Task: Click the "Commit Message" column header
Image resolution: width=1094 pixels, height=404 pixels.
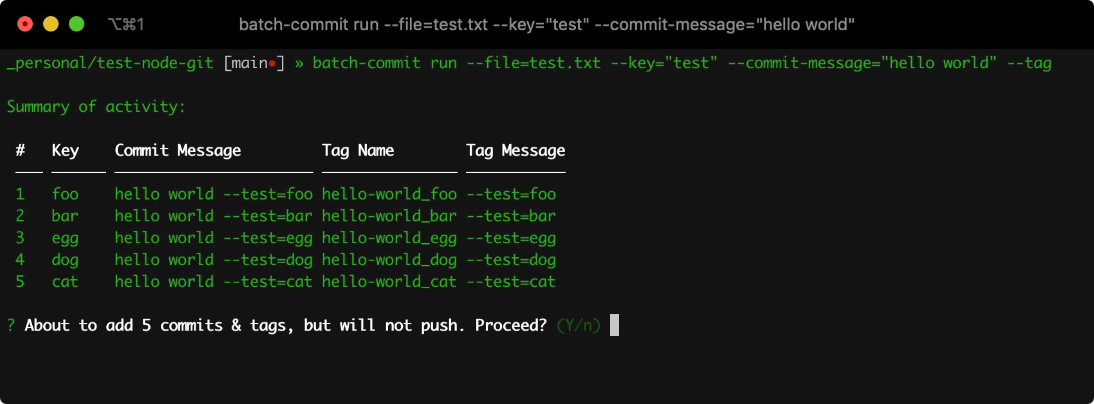Action: coord(178,151)
